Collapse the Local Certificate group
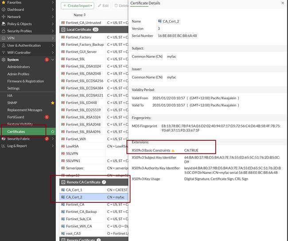Image resolution: width=288 pixels, height=241 pixels. (63, 30)
